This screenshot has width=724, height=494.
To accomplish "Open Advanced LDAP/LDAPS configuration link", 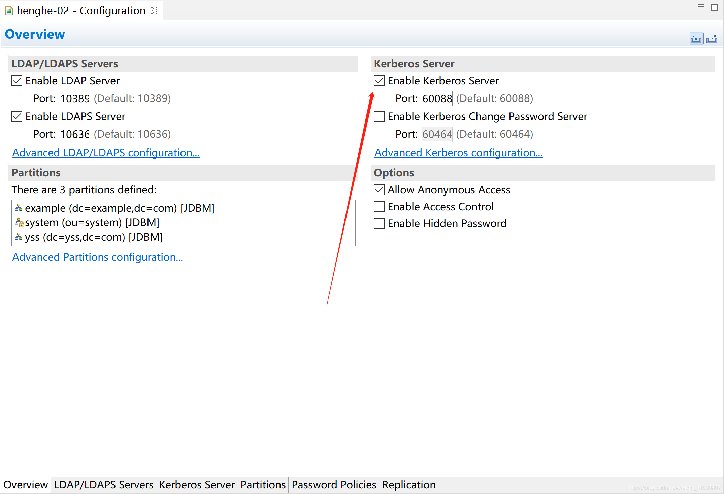I will pyautogui.click(x=106, y=153).
